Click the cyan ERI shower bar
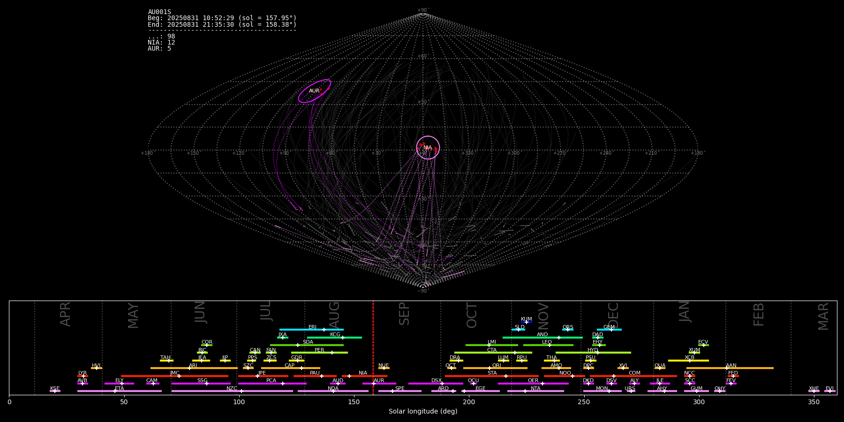Screen dimensions: 844x422 click(300, 330)
